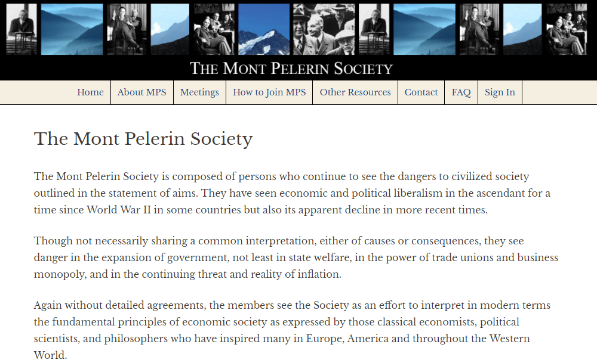Click the black-and-white photo just left of snowy peak
The width and height of the screenshot is (597, 363).
214,29
